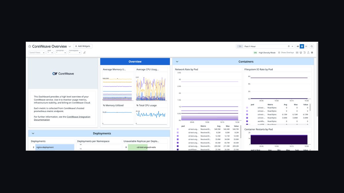344x193 pixels.
Task: Pause live dashboard updates
Action: pos(302,46)
